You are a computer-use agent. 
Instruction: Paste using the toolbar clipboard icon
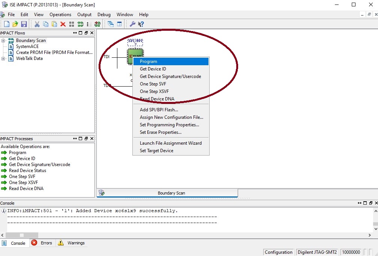pyautogui.click(x=54, y=24)
